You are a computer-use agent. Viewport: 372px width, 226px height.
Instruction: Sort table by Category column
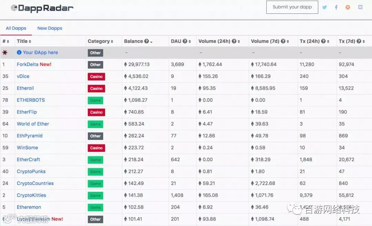[x=100, y=41]
